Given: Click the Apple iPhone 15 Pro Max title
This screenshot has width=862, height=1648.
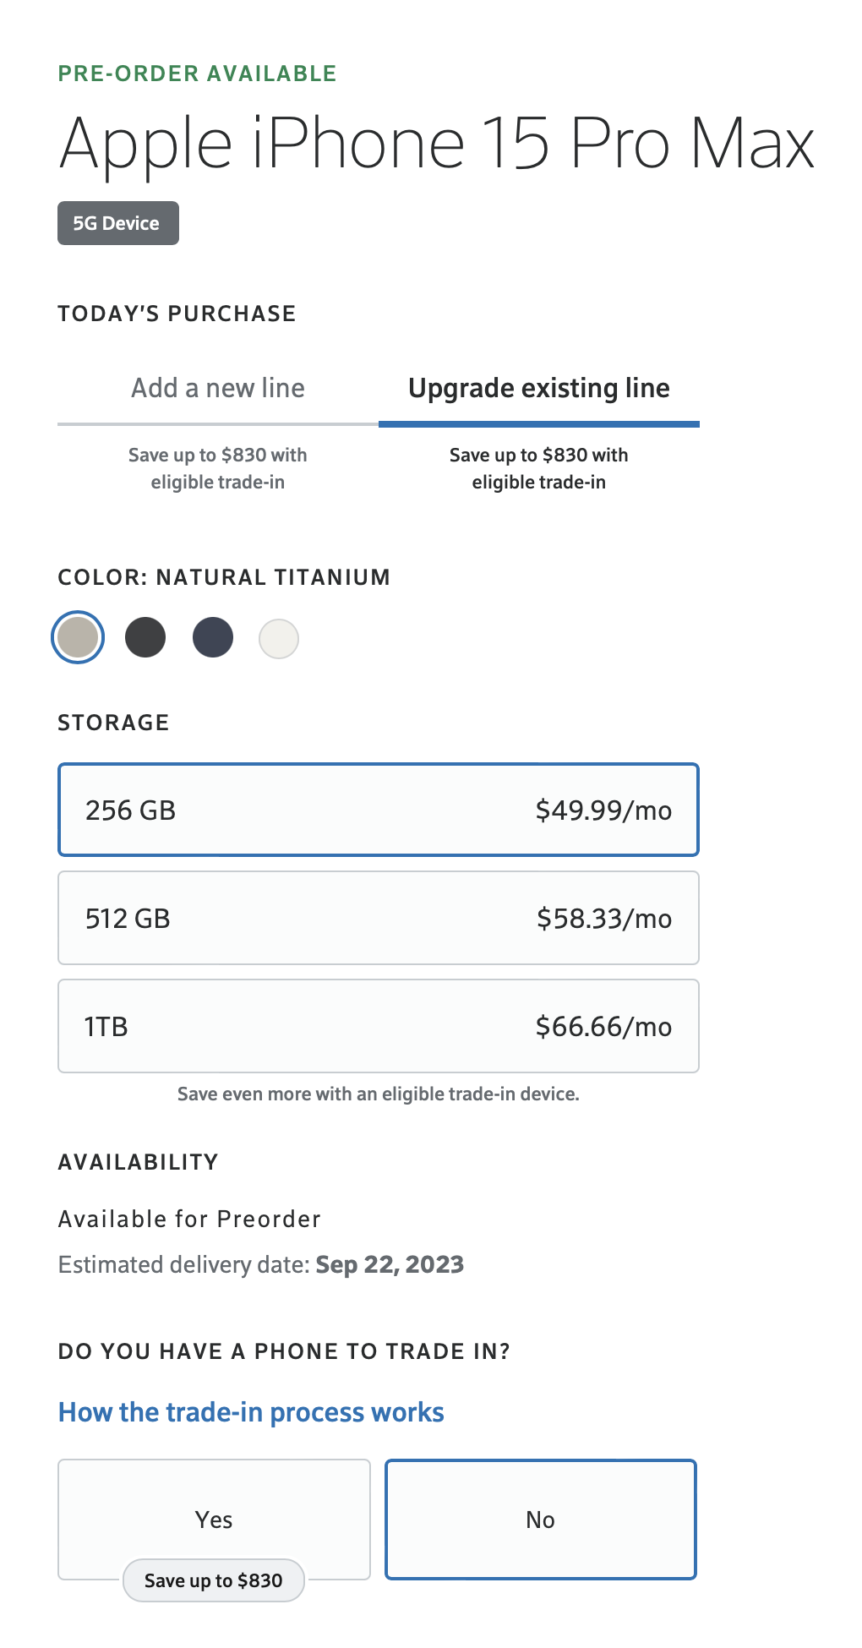Looking at the screenshot, I should 436,144.
